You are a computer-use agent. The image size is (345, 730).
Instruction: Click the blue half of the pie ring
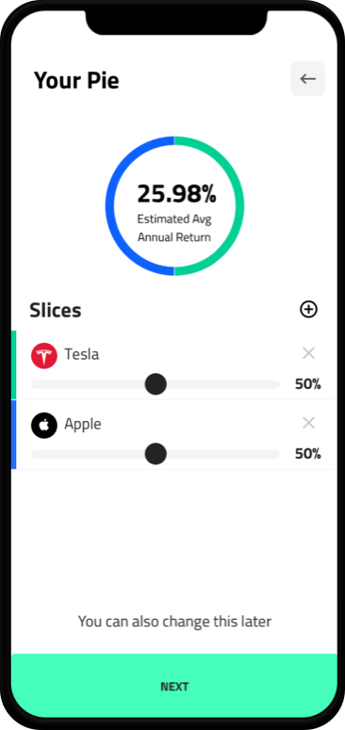click(109, 205)
